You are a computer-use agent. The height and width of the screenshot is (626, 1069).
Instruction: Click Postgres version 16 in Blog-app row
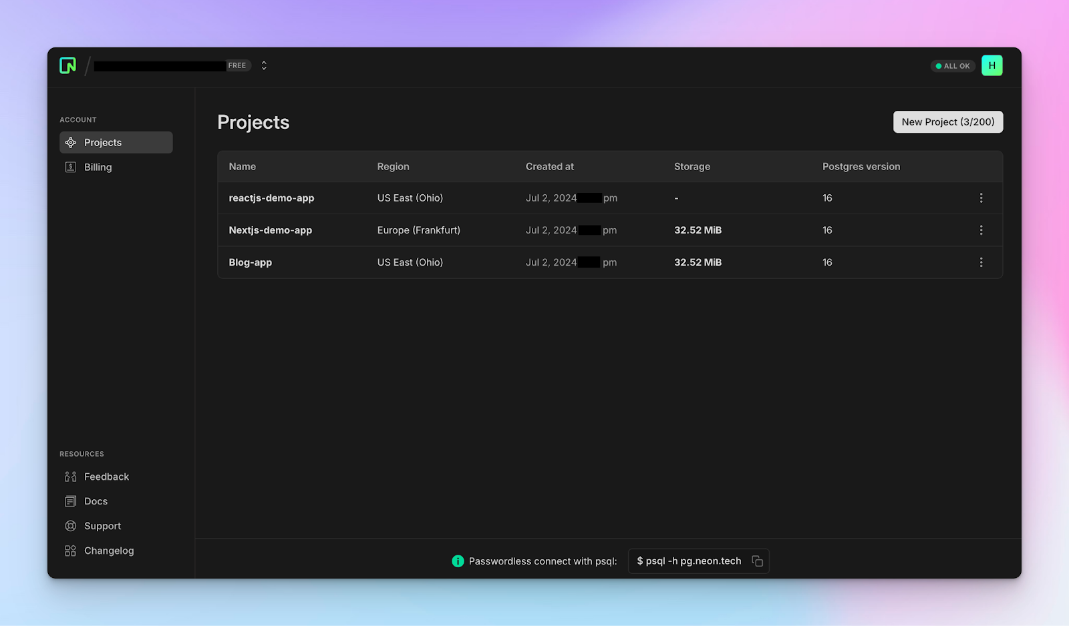tap(827, 262)
